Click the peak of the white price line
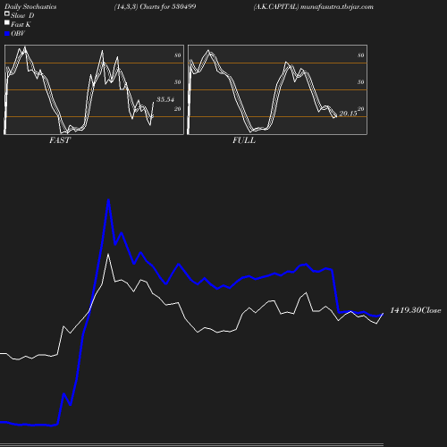The height and width of the screenshot is (447, 447). 108,255
